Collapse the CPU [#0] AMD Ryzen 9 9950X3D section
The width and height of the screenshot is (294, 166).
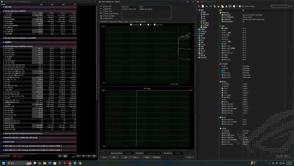click(x=2, y=11)
